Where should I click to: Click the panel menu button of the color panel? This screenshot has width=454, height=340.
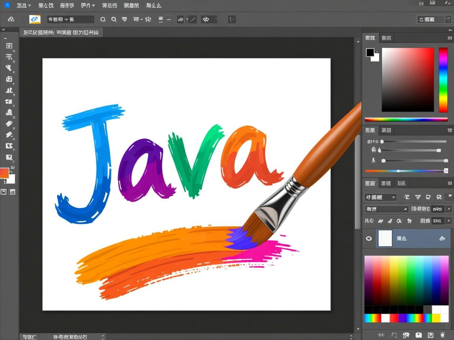450,38
